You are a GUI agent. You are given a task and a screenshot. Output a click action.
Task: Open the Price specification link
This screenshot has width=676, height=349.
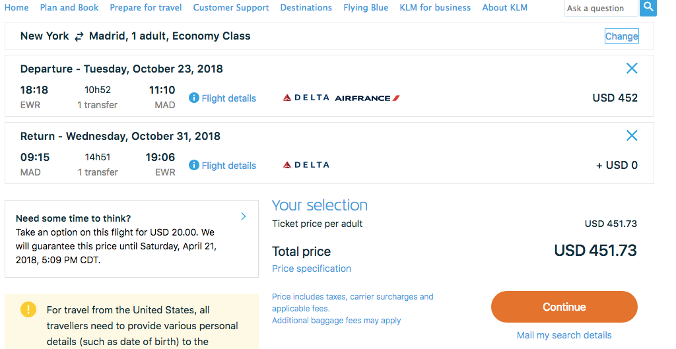pyautogui.click(x=312, y=269)
